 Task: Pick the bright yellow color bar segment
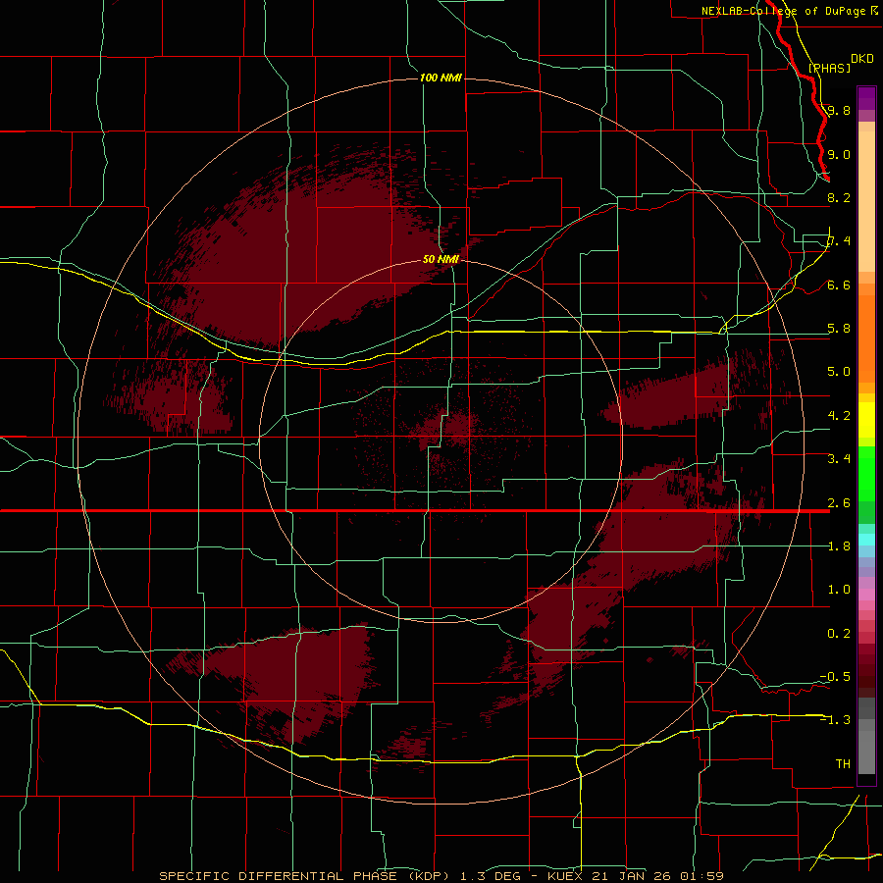(x=866, y=420)
